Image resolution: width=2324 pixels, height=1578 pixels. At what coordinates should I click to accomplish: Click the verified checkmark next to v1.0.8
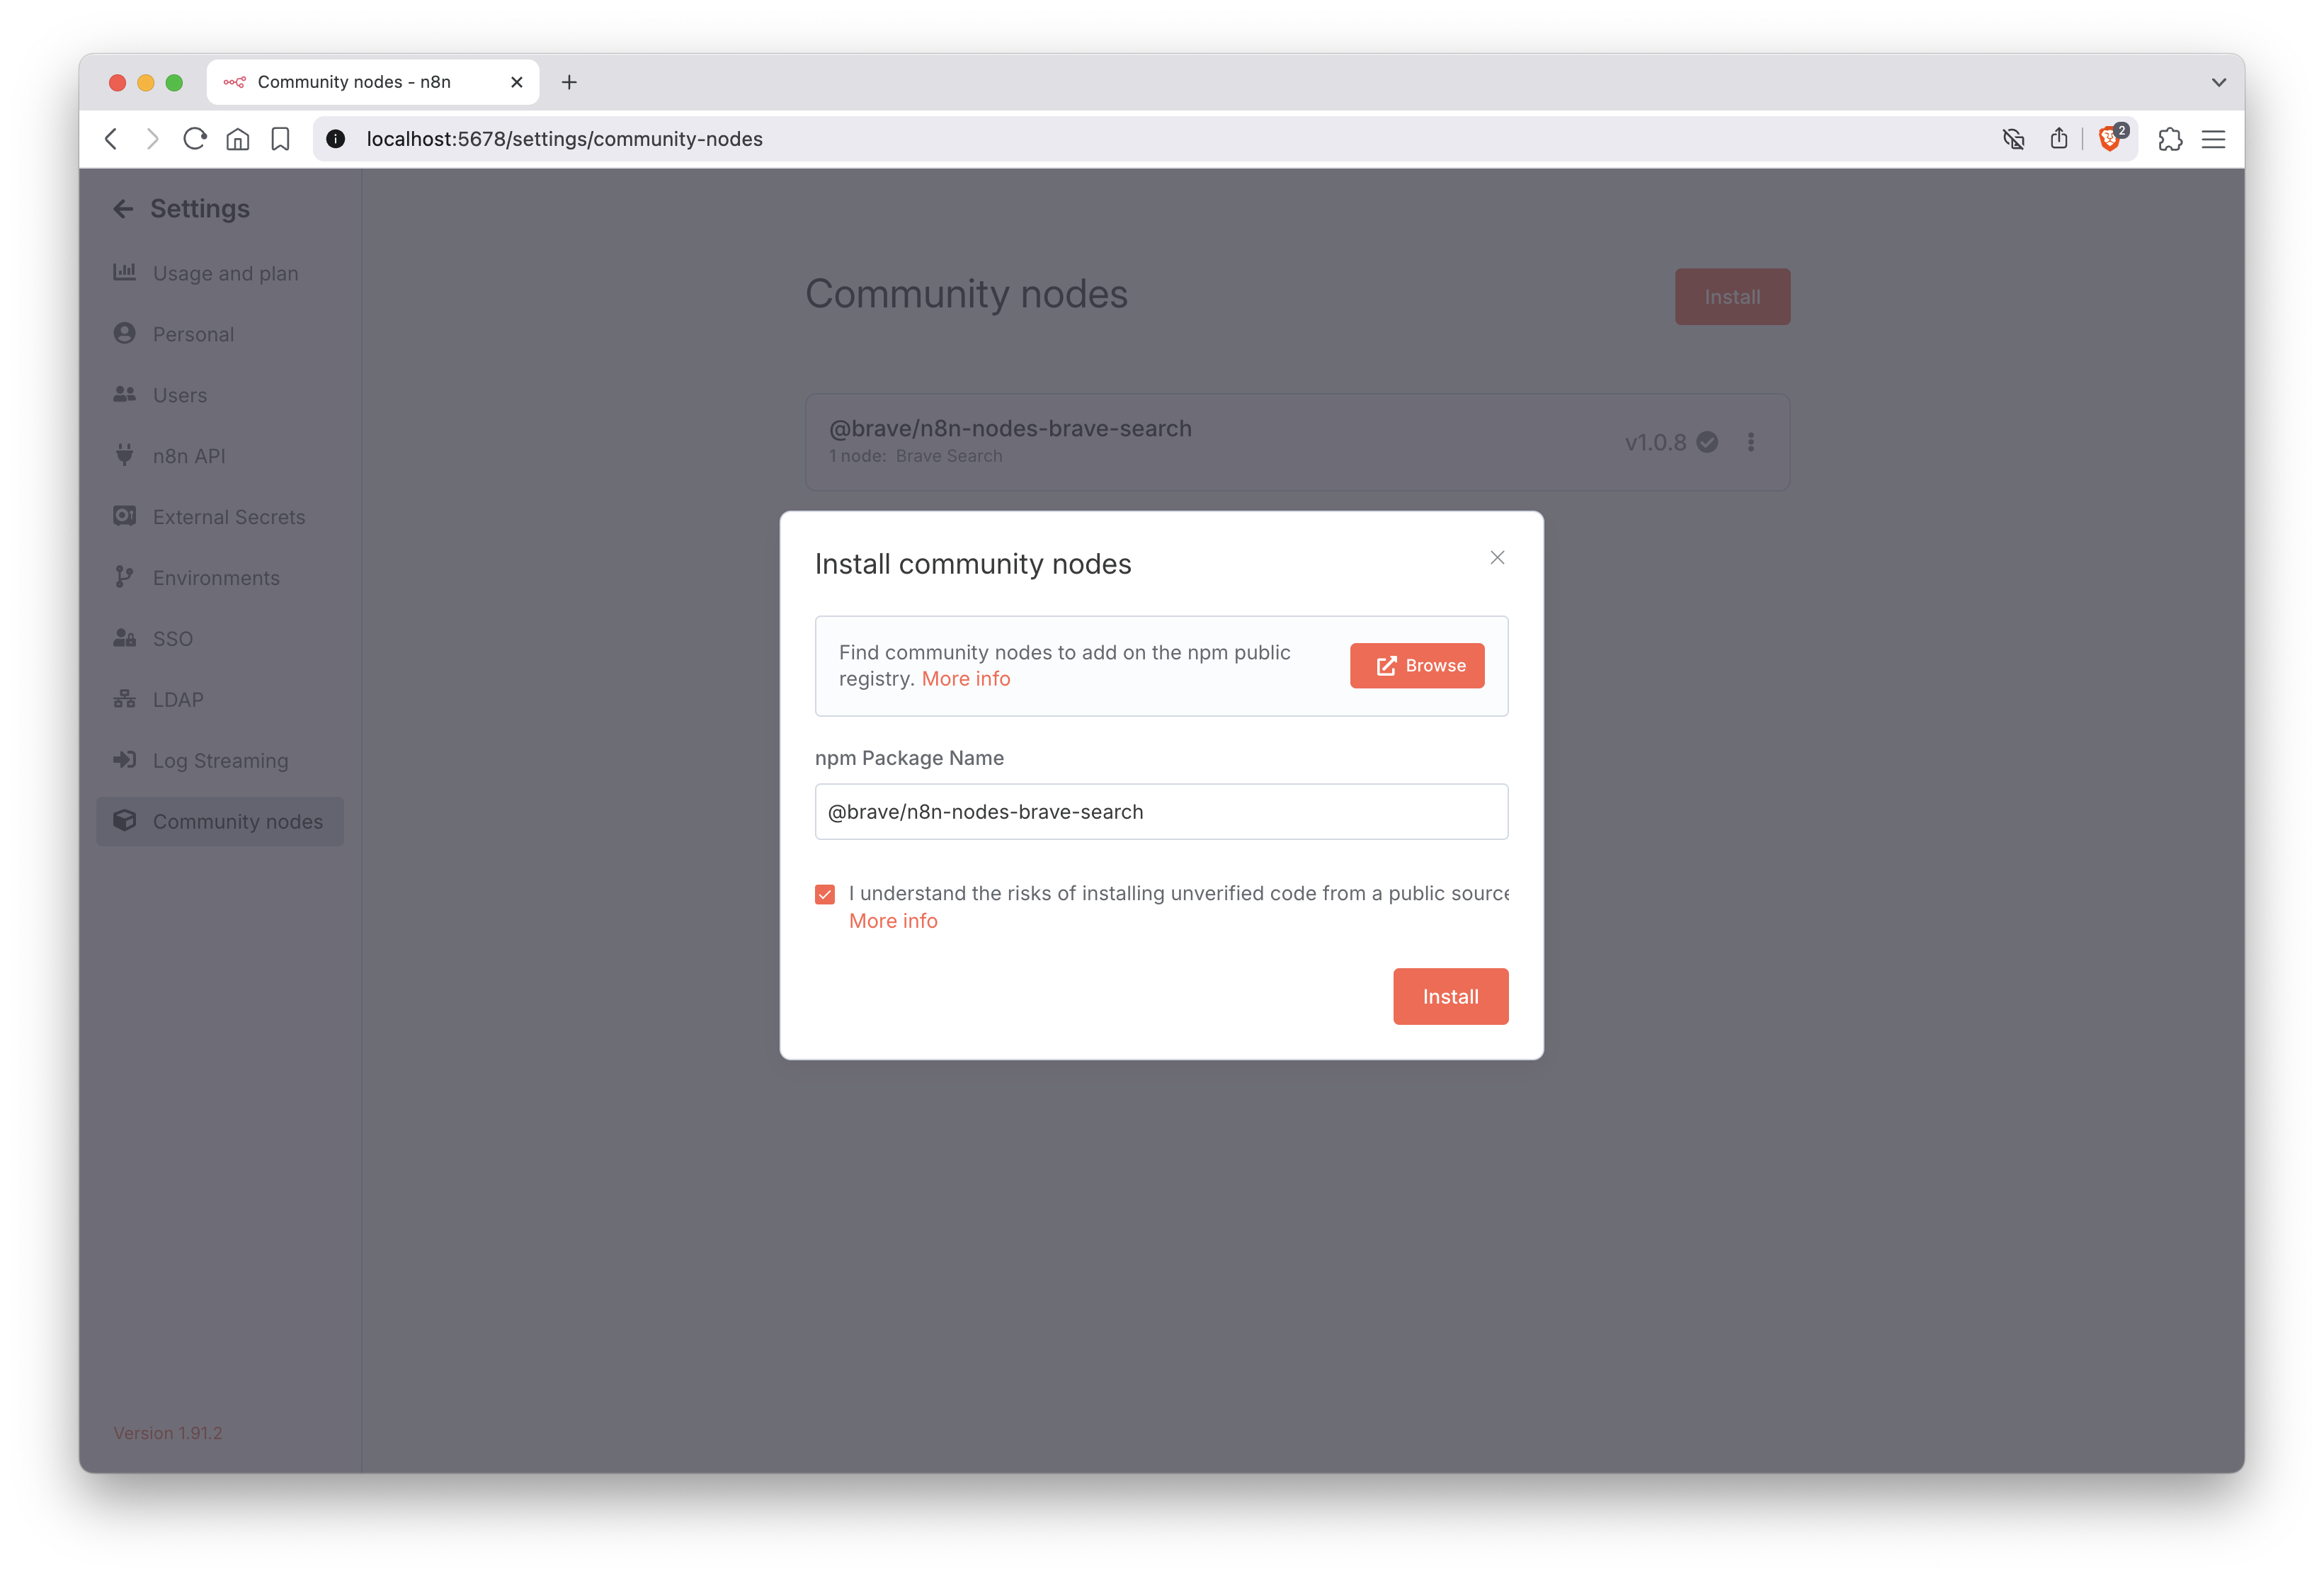pyautogui.click(x=1708, y=442)
